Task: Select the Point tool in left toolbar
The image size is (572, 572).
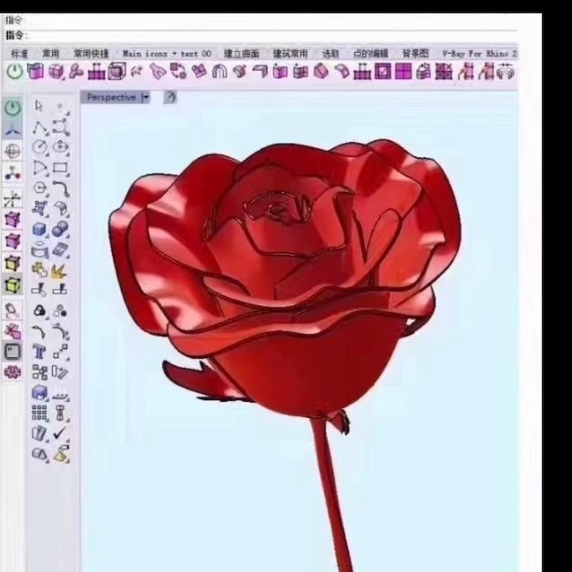Action: click(x=60, y=106)
